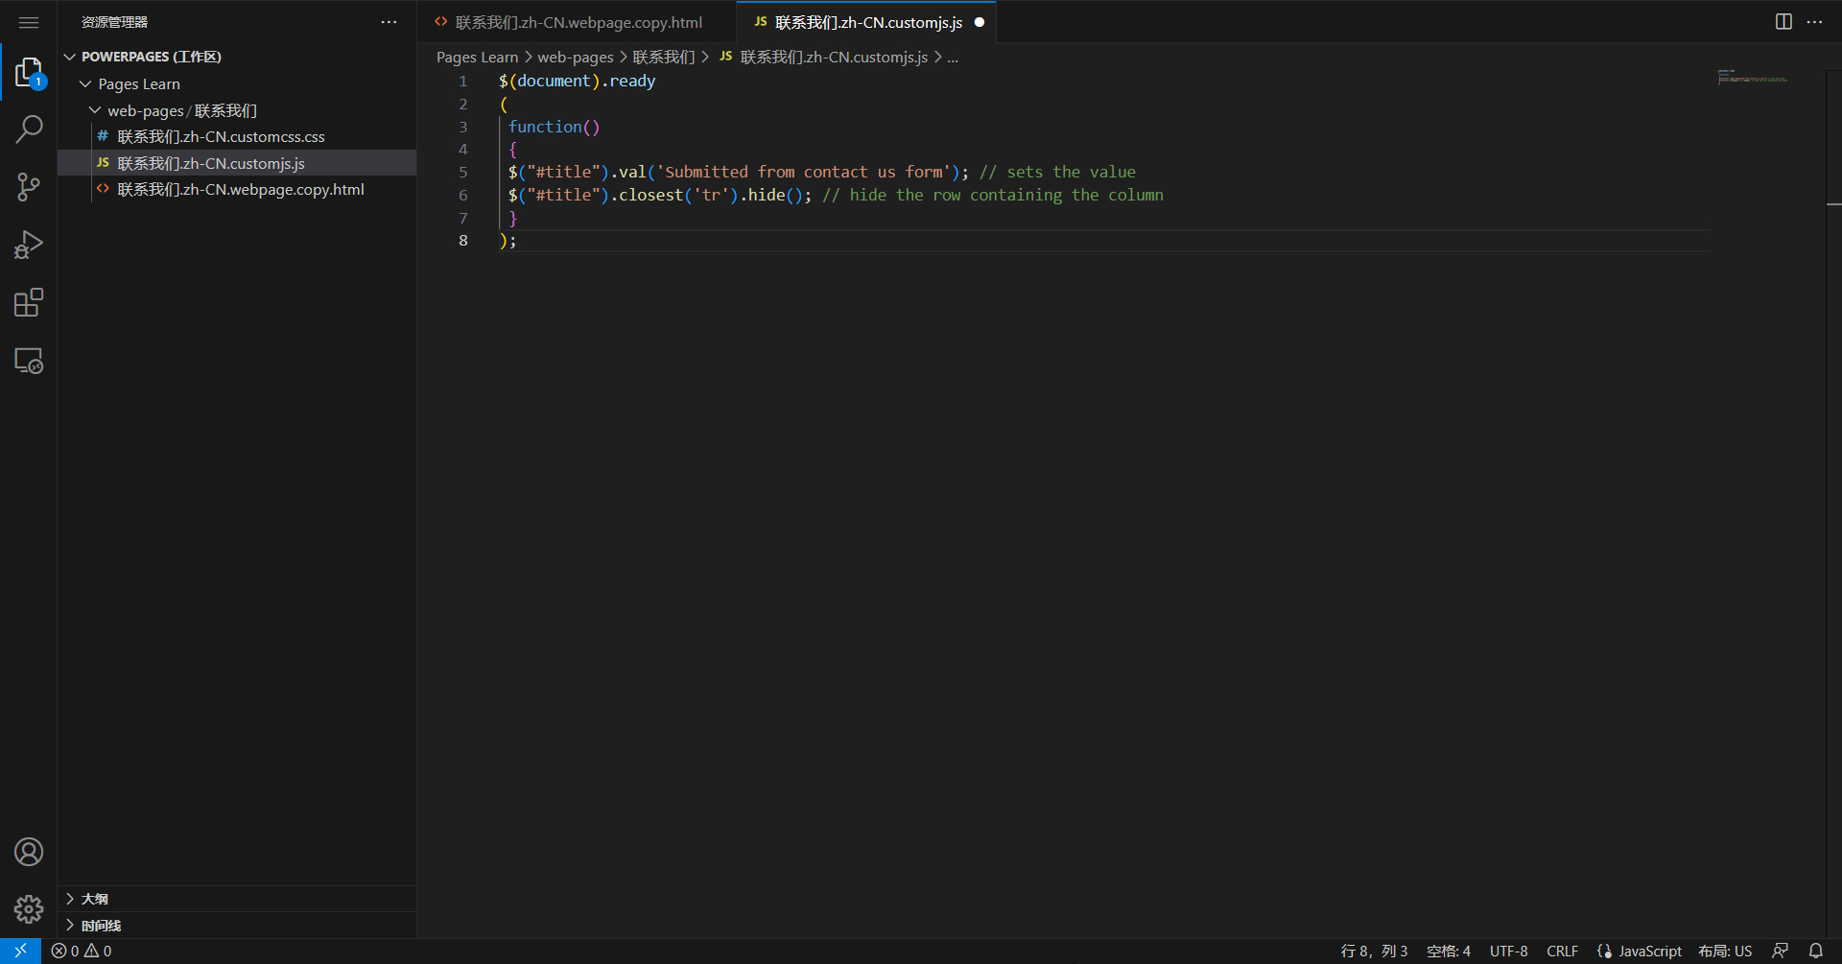Switch to the webpage.copy.html editor tab

(x=576, y=22)
